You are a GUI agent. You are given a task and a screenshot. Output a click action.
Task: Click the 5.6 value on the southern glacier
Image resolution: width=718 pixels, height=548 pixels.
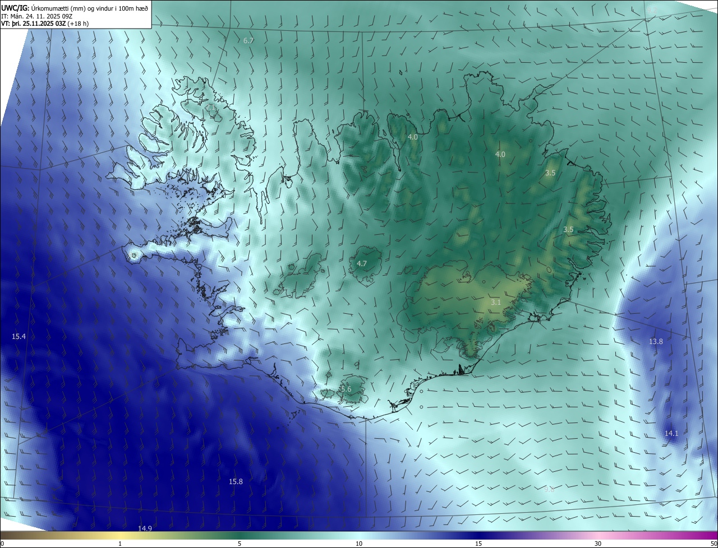pos(345,389)
